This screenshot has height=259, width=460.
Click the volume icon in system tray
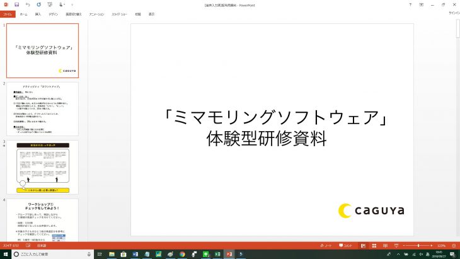[421, 254]
